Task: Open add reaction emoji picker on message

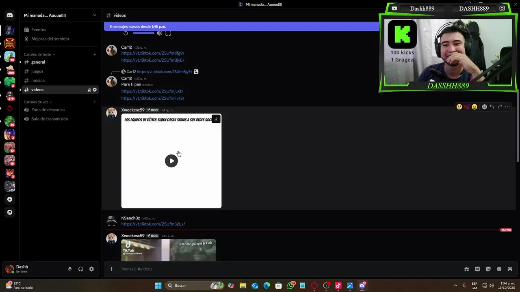Action: [x=484, y=107]
